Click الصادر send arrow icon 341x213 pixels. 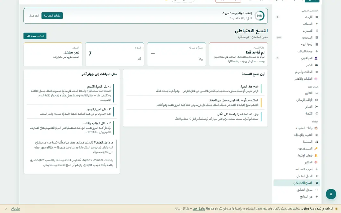pyautogui.click(x=317, y=107)
